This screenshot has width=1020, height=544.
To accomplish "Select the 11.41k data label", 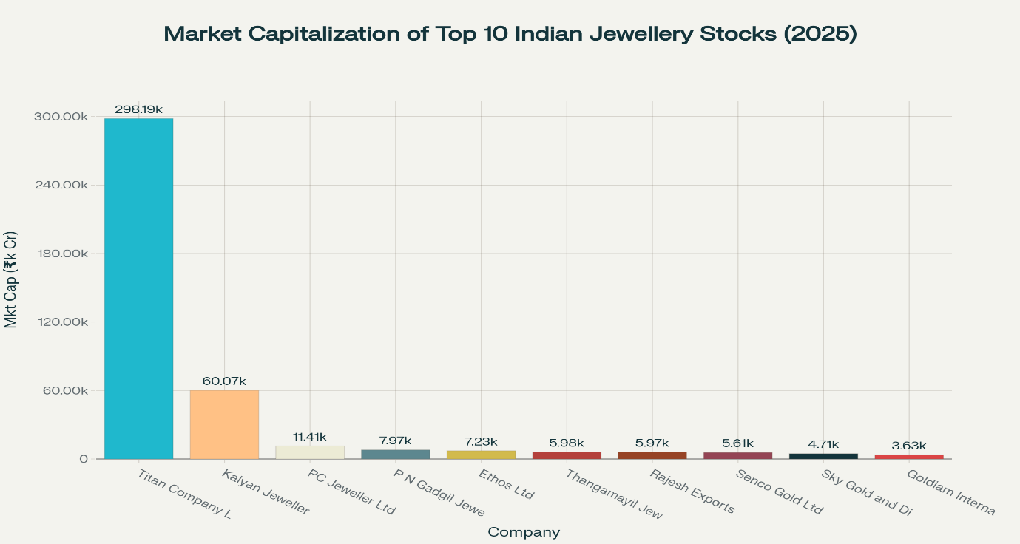I will [x=310, y=437].
